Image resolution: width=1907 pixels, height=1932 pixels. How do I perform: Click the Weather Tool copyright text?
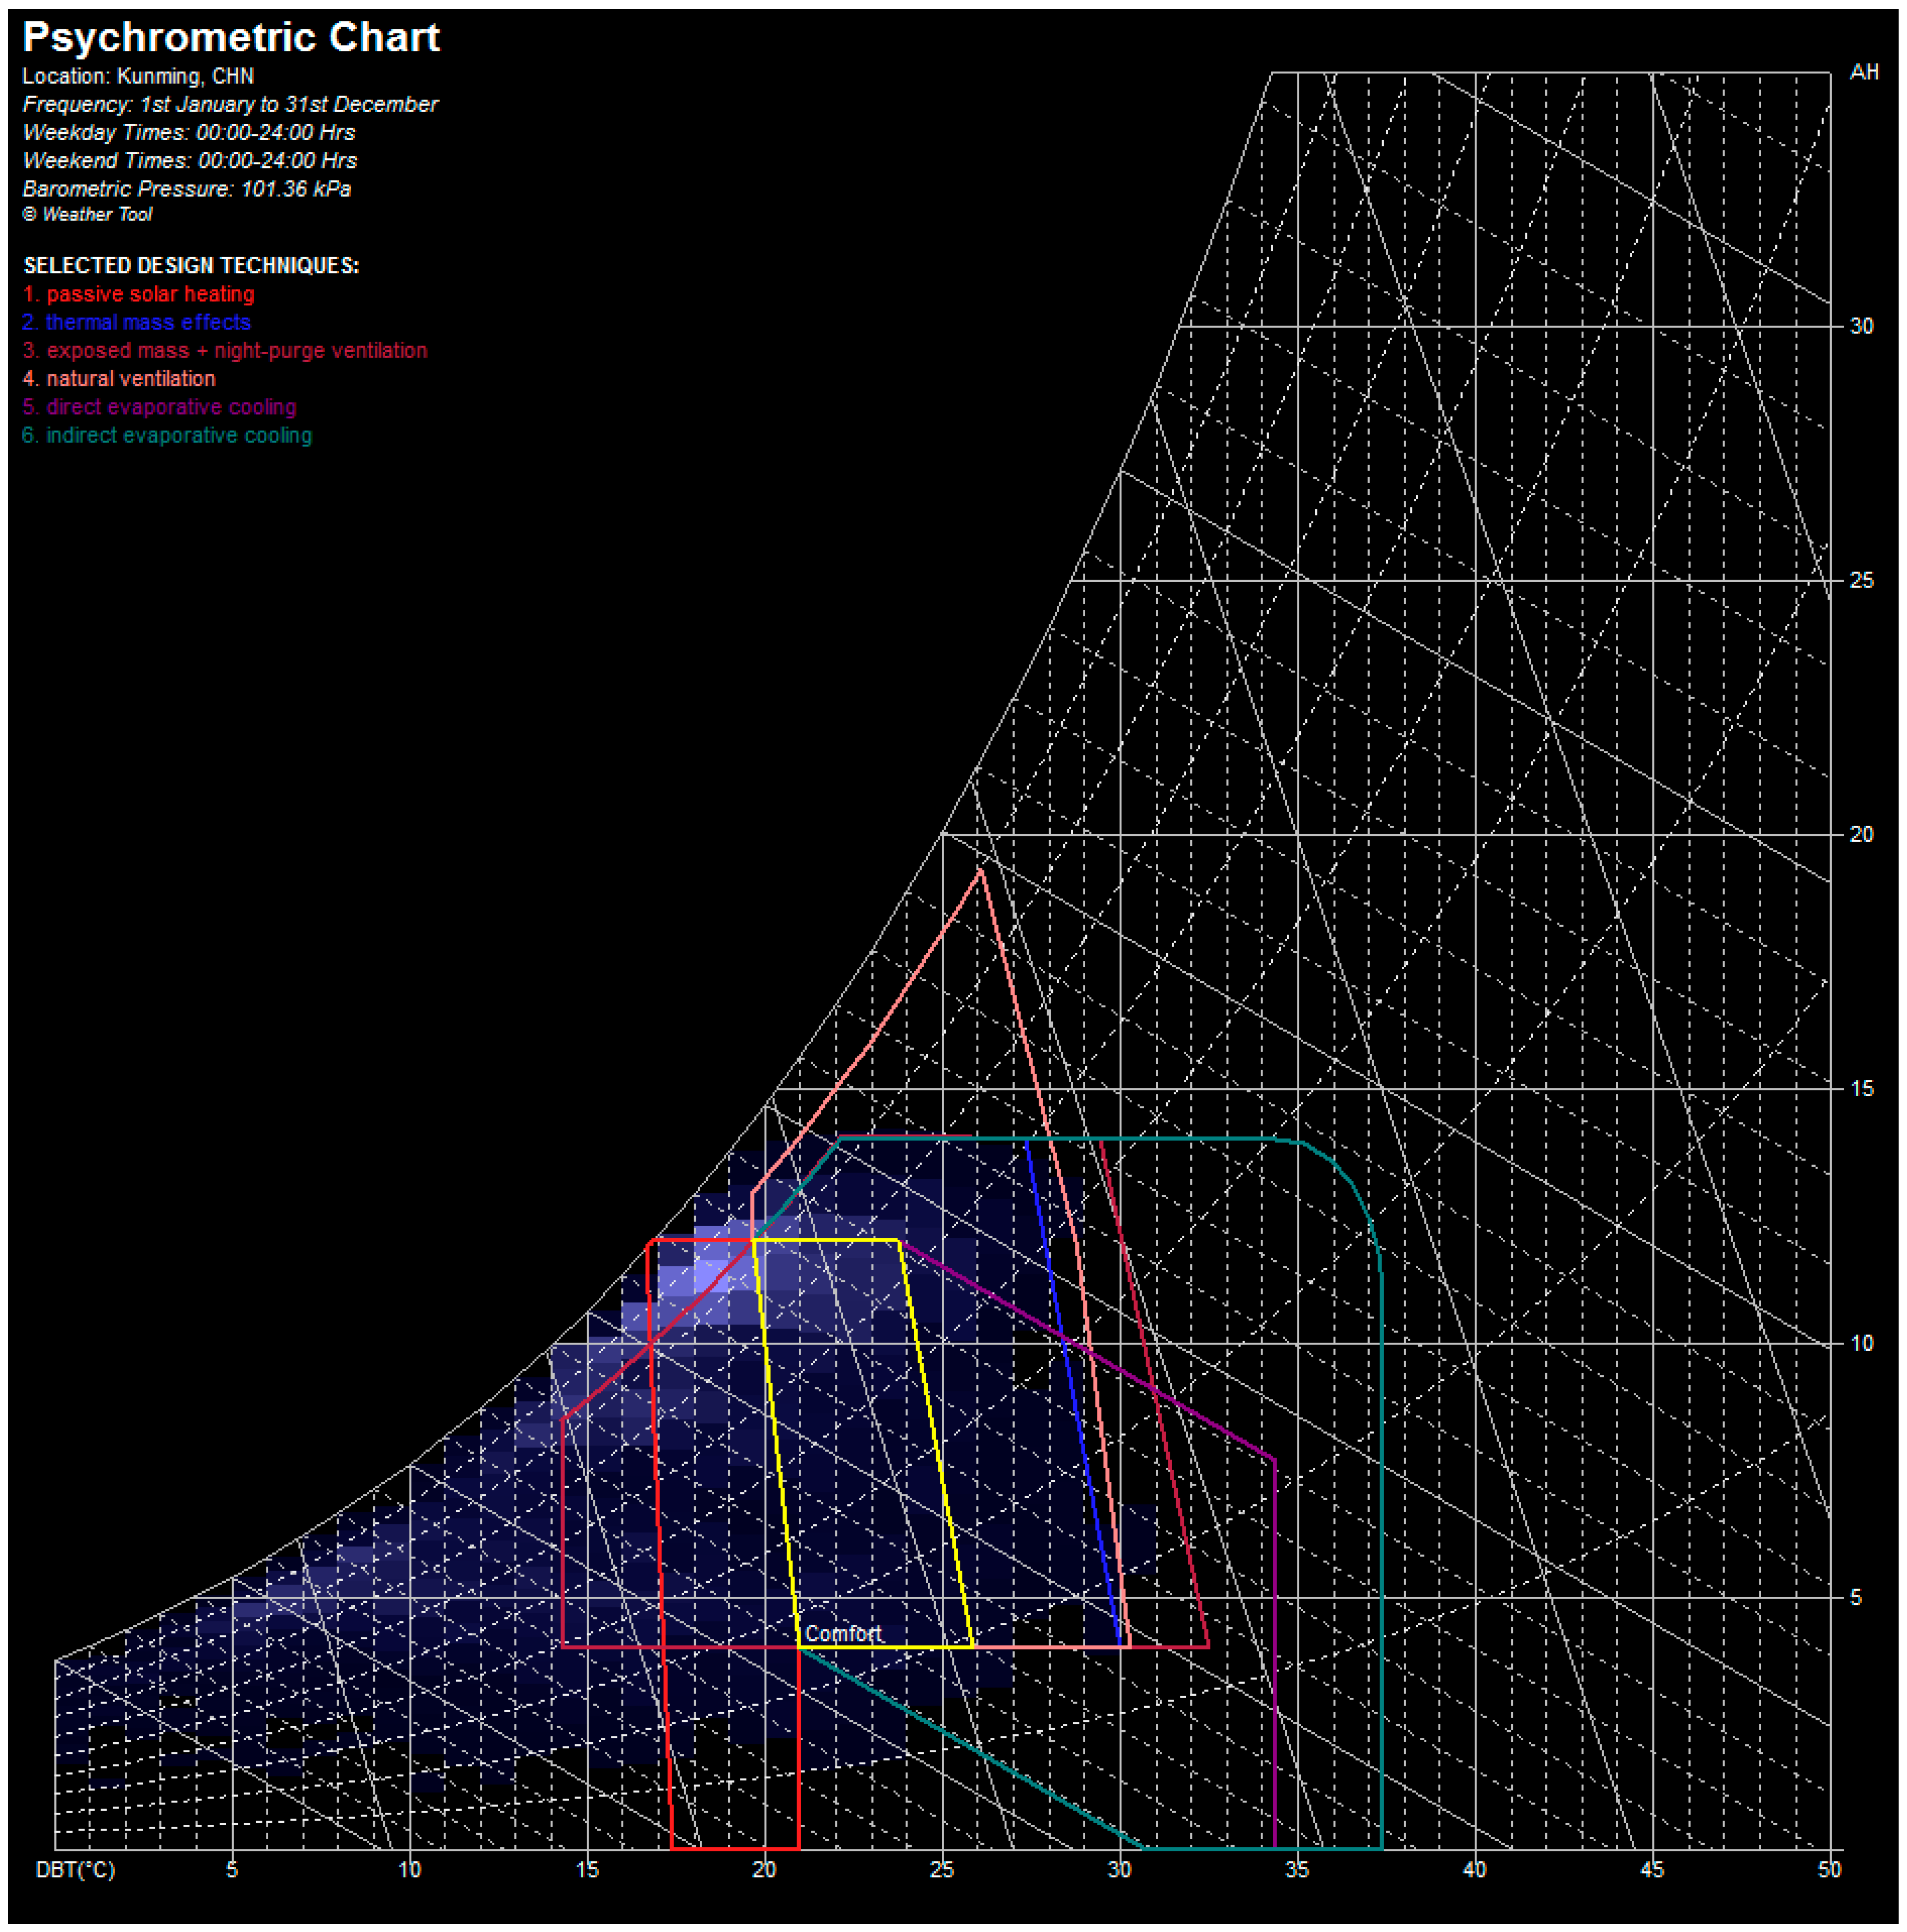88,214
